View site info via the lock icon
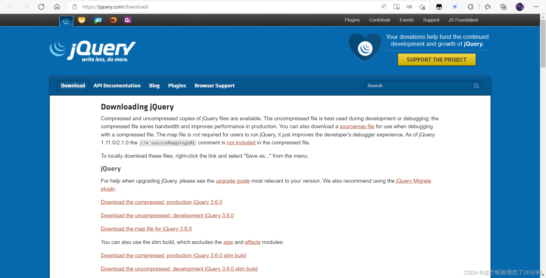Viewport: 546px width, 278px height. (x=75, y=7)
